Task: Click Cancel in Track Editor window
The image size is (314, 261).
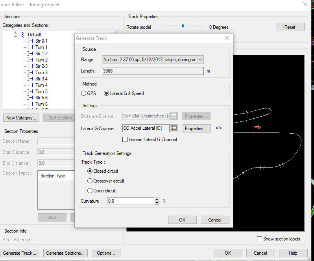Action: click(260, 253)
